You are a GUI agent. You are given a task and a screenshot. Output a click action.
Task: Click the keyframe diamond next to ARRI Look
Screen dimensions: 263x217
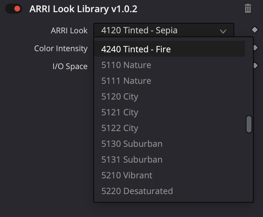(255, 30)
